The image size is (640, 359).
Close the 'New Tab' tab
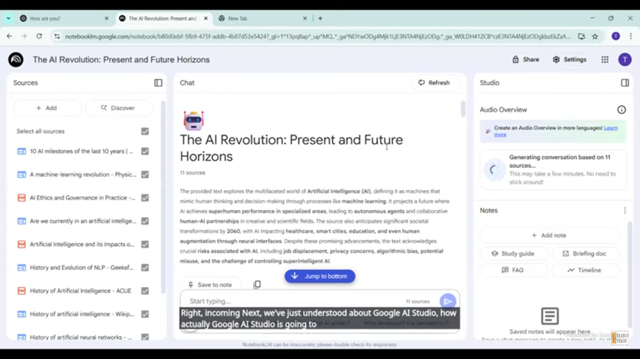[x=304, y=18]
